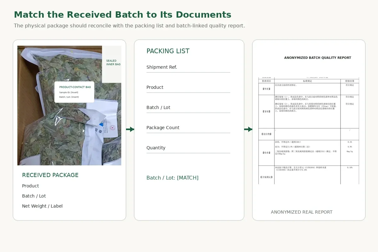The width and height of the screenshot is (378, 252).
Task: Select the '【检查】' row label
Action: [266, 152]
